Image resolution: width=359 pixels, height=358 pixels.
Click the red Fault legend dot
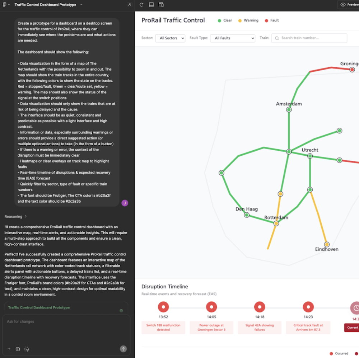point(266,20)
